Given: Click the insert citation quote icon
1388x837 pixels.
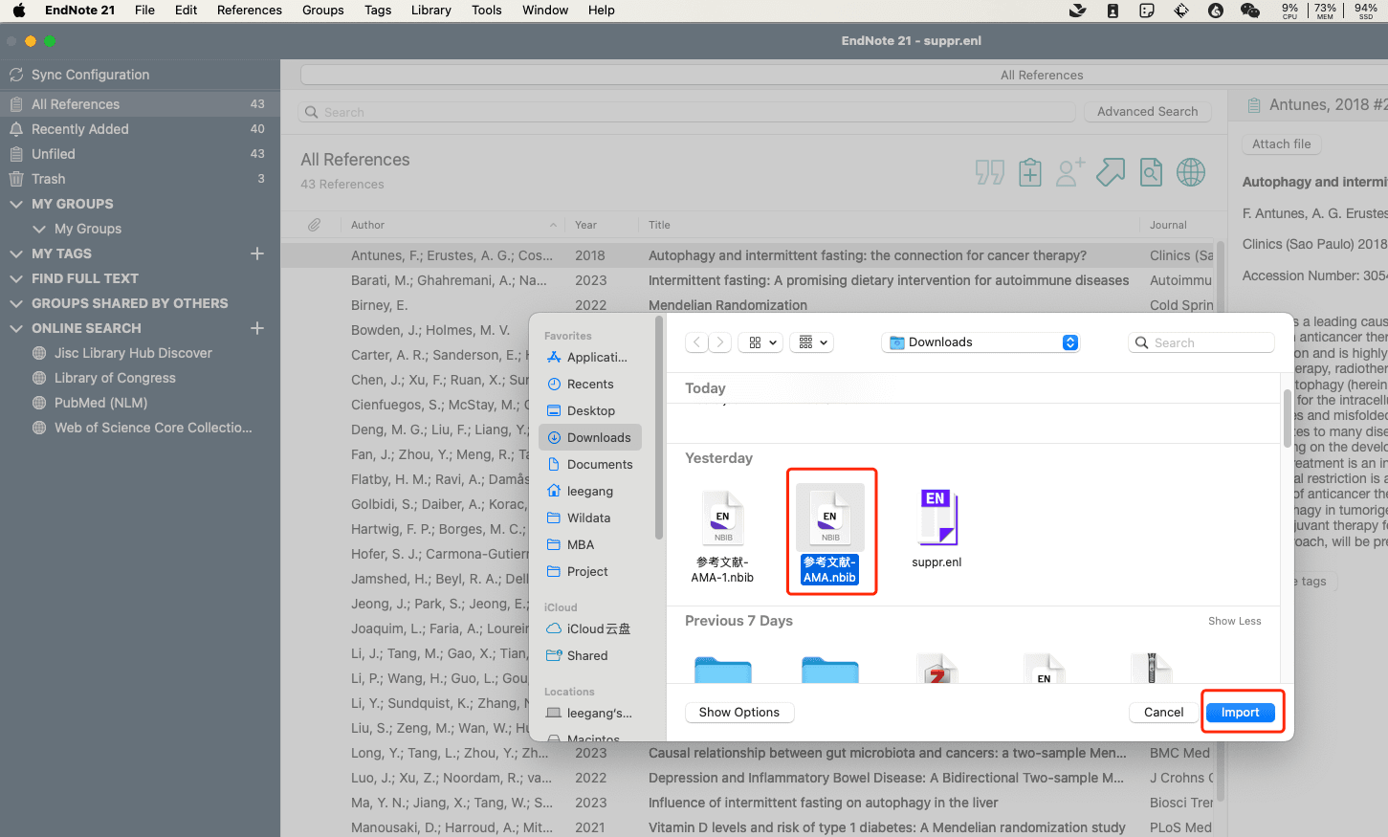Looking at the screenshot, I should click(x=989, y=172).
